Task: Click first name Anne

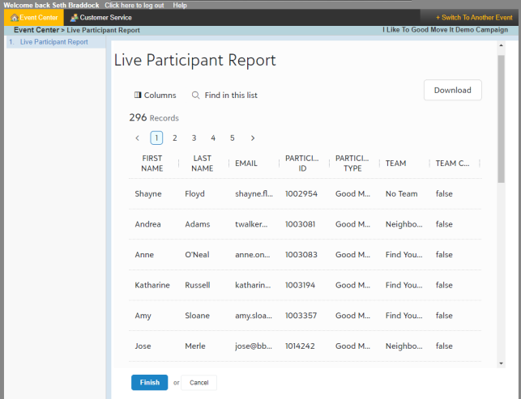Action: tap(144, 255)
